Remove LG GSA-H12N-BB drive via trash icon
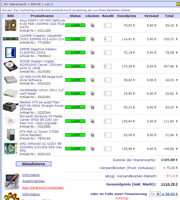 92,80
